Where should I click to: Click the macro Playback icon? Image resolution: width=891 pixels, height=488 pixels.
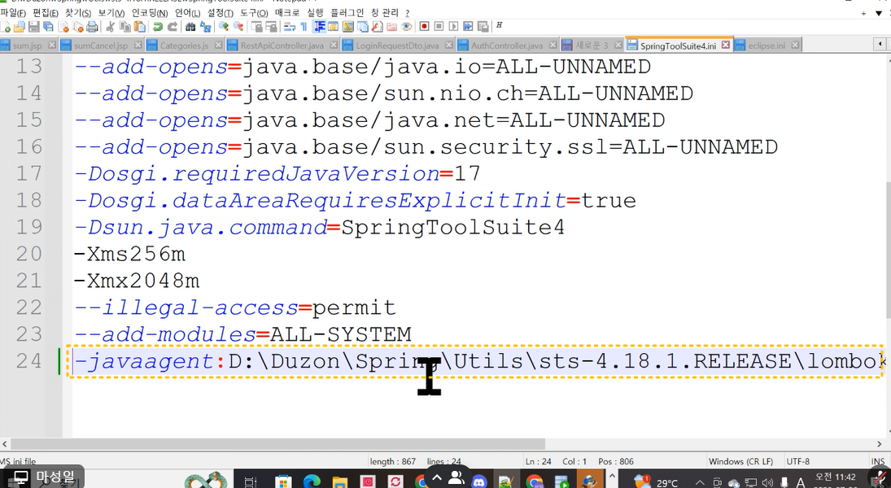[x=453, y=27]
